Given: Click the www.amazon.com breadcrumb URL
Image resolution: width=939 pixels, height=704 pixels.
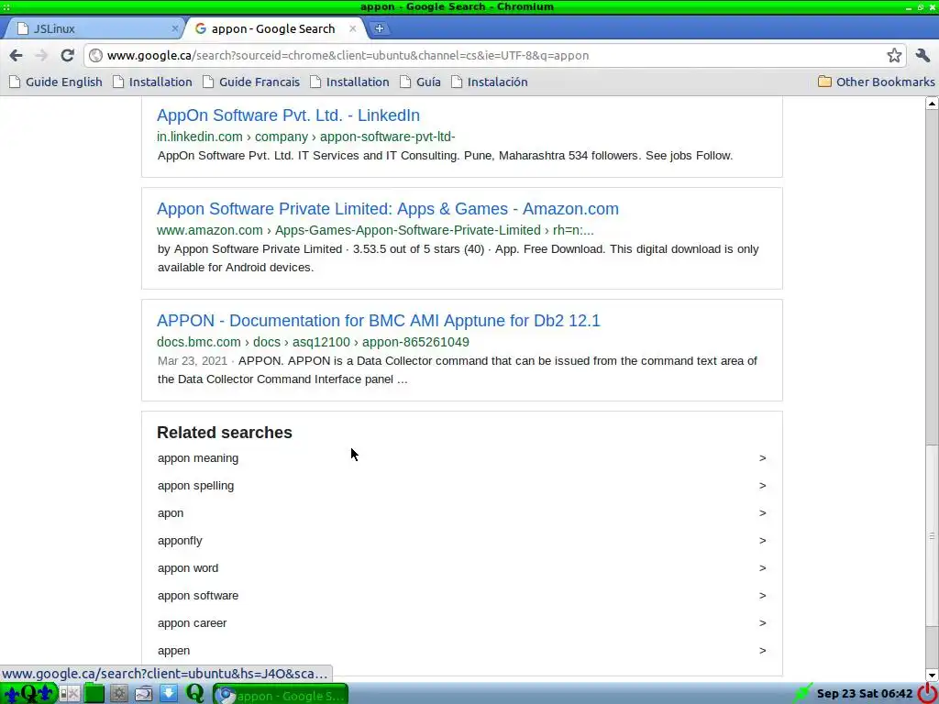Looking at the screenshot, I should click(x=375, y=230).
